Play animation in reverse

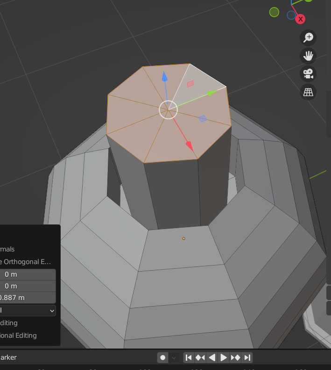(211, 357)
